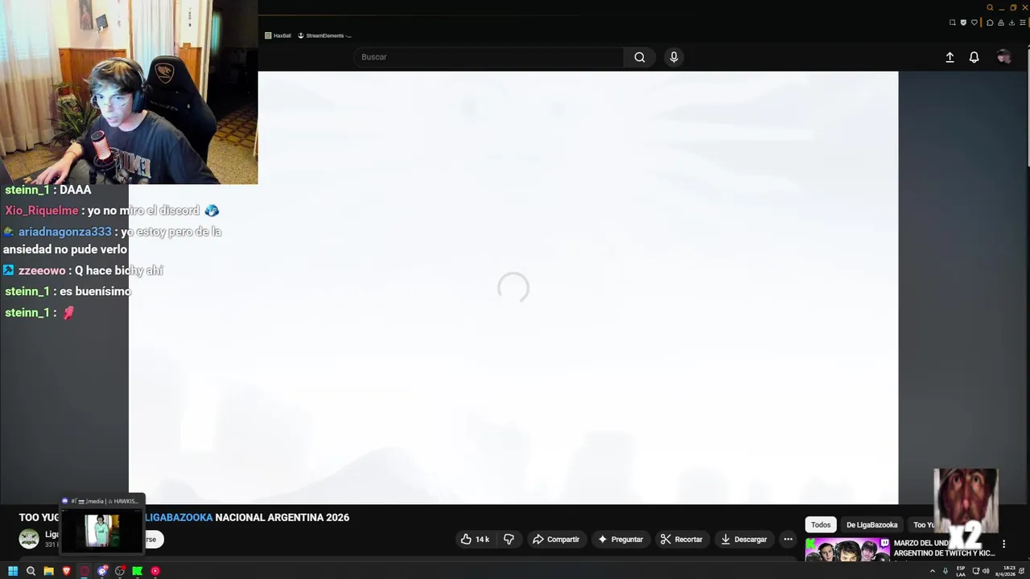This screenshot has width=1030, height=579.
Task: Open the taskbar volume control
Action: coord(986,571)
